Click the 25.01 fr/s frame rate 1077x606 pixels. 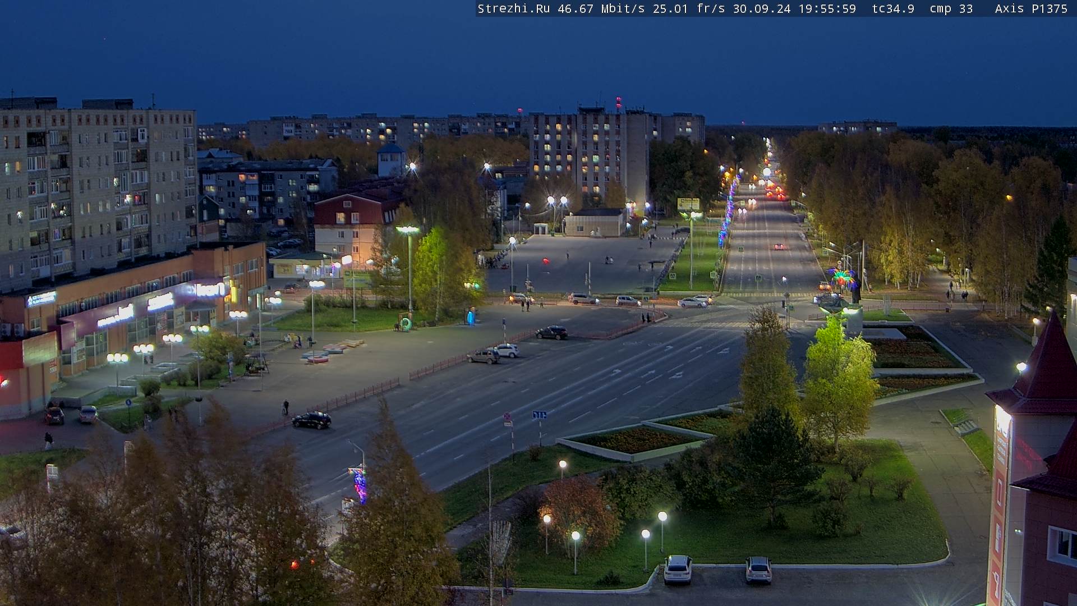(688, 9)
